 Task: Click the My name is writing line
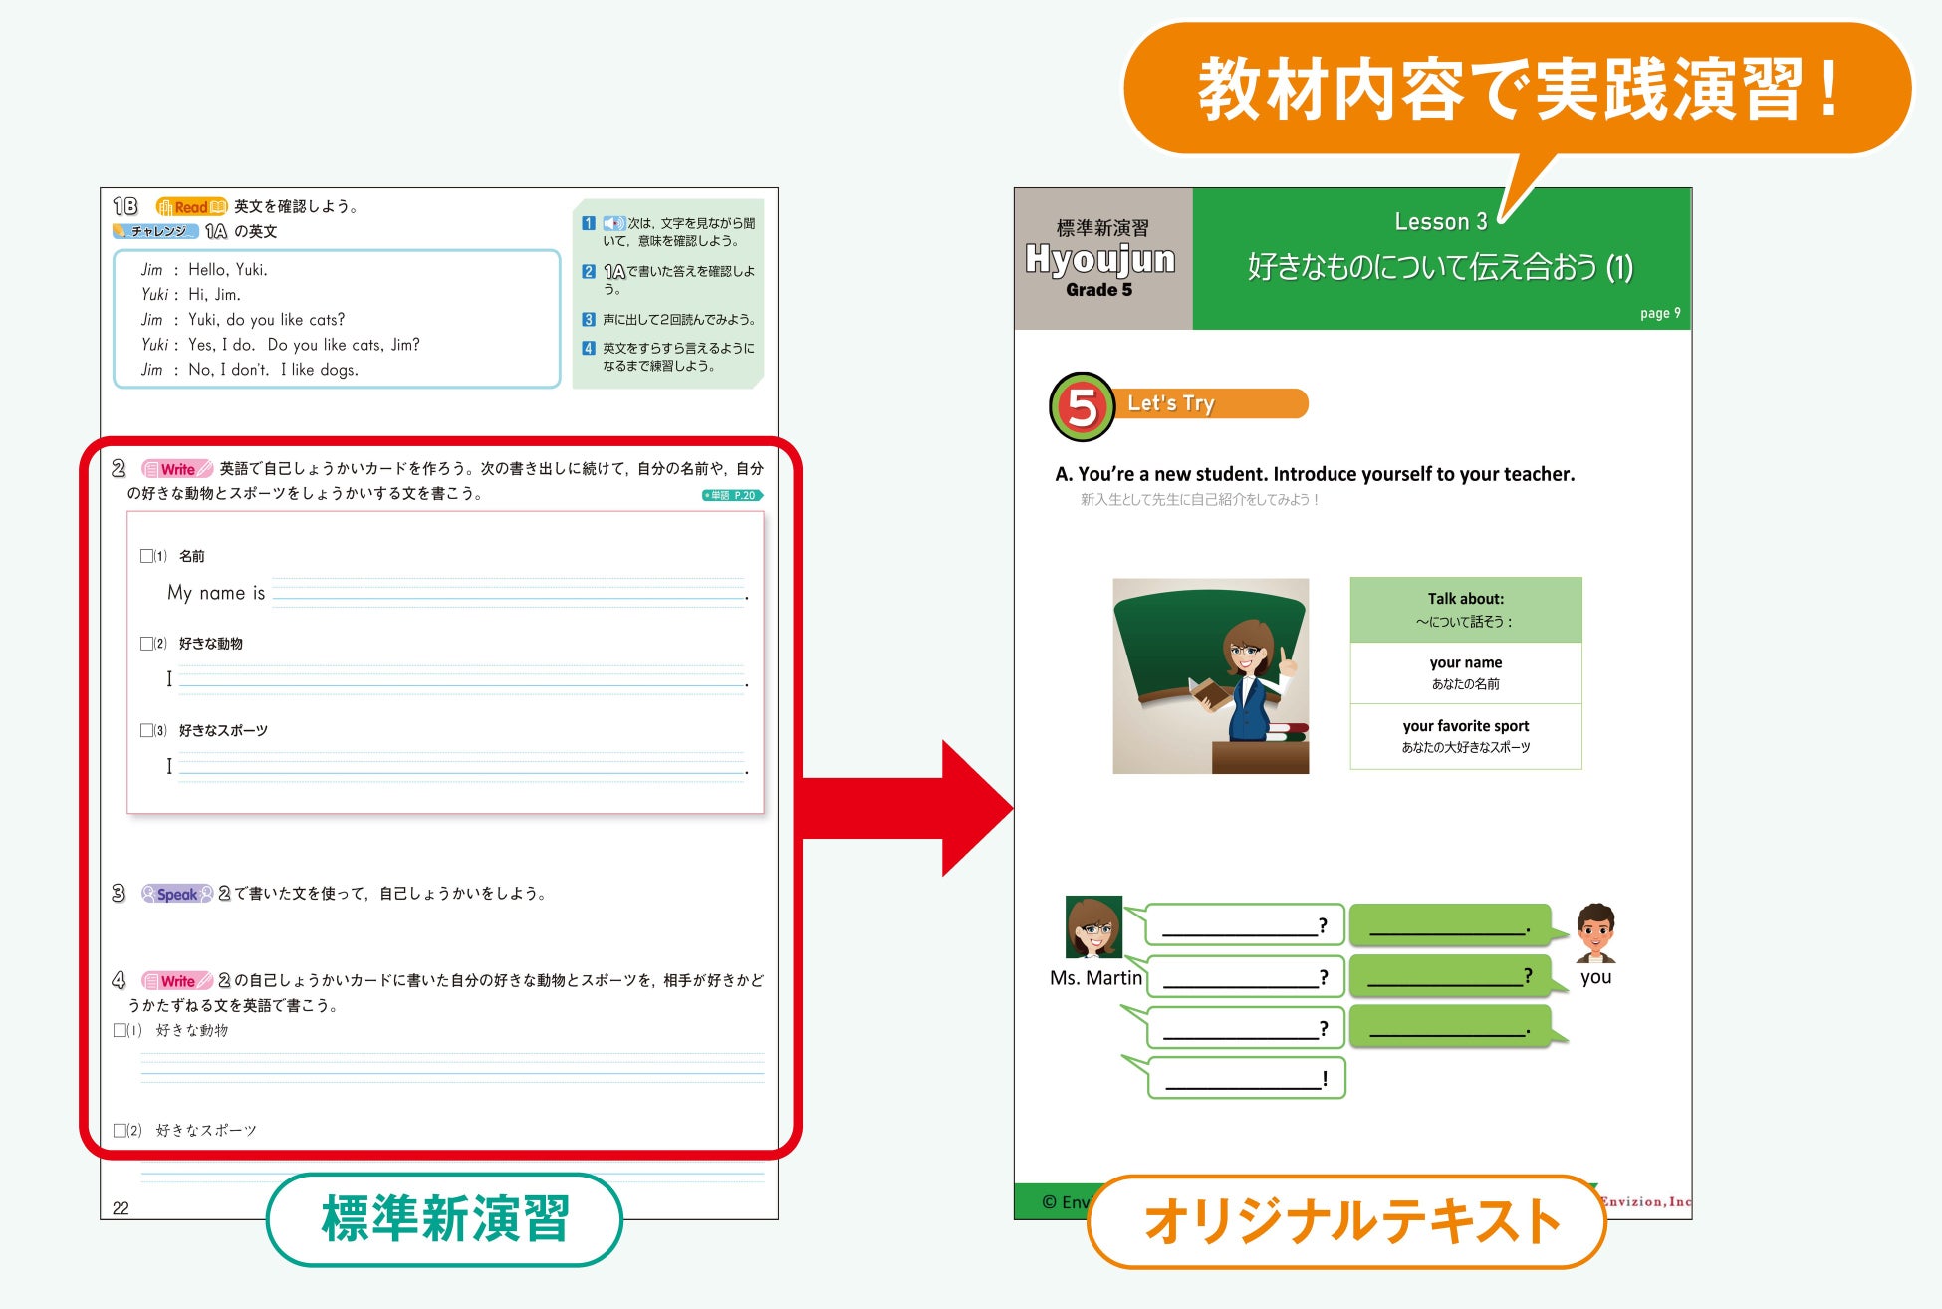click(508, 593)
